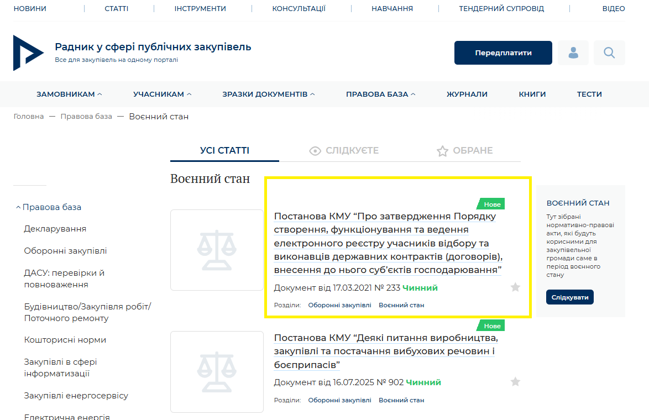
Task: Open Оборонні закупівлі in the sidebar
Action: click(65, 251)
